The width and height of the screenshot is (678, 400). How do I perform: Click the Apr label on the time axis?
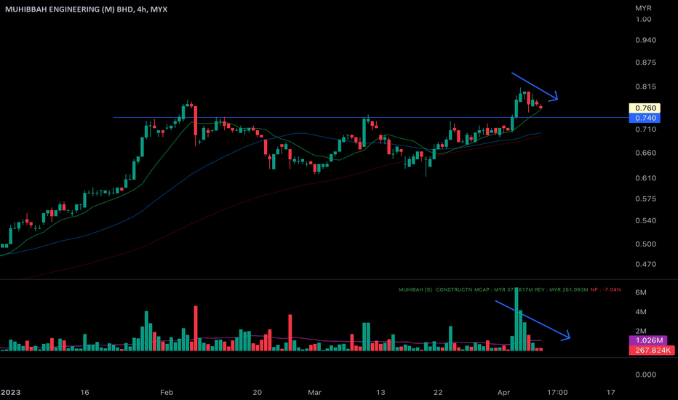click(x=503, y=393)
